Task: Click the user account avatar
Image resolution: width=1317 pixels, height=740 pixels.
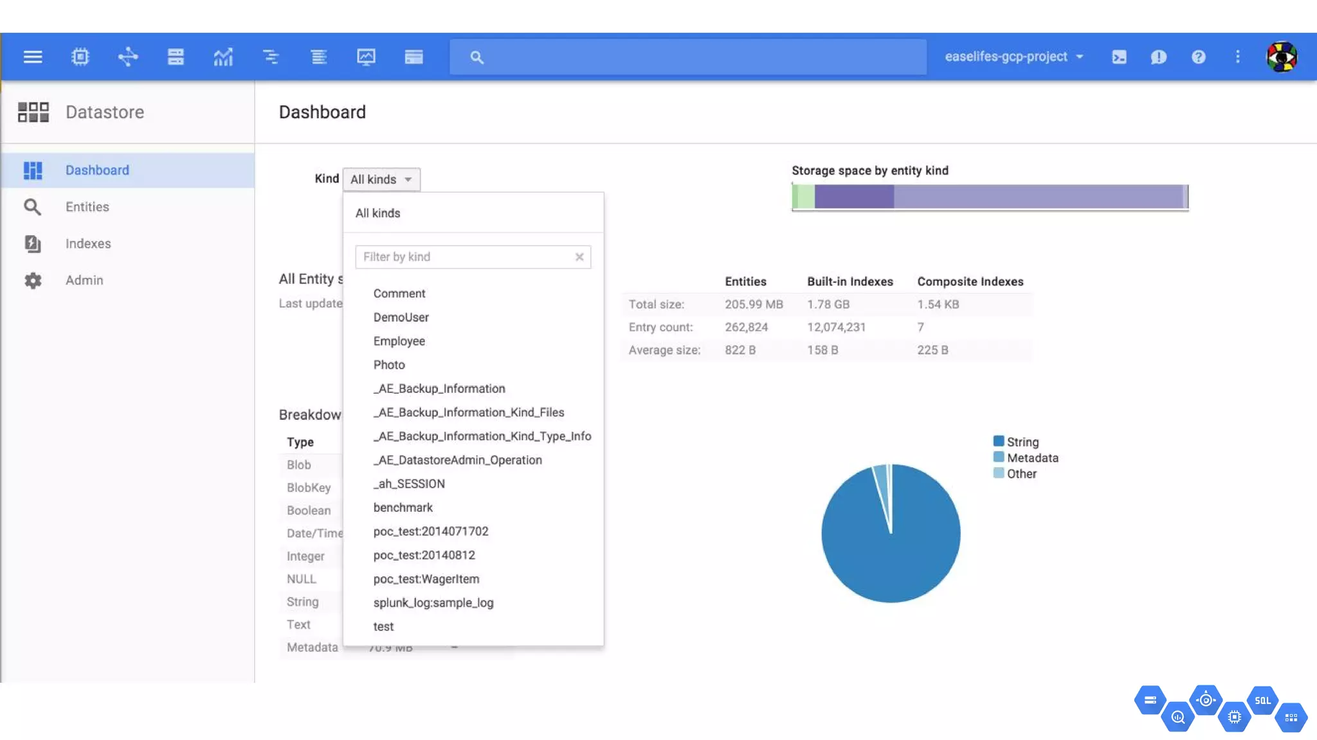Action: 1282,57
